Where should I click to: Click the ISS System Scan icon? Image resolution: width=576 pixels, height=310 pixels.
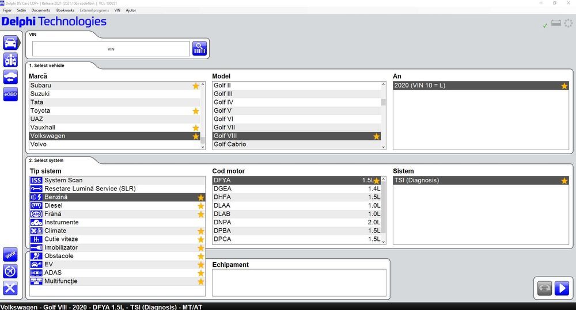click(x=36, y=180)
